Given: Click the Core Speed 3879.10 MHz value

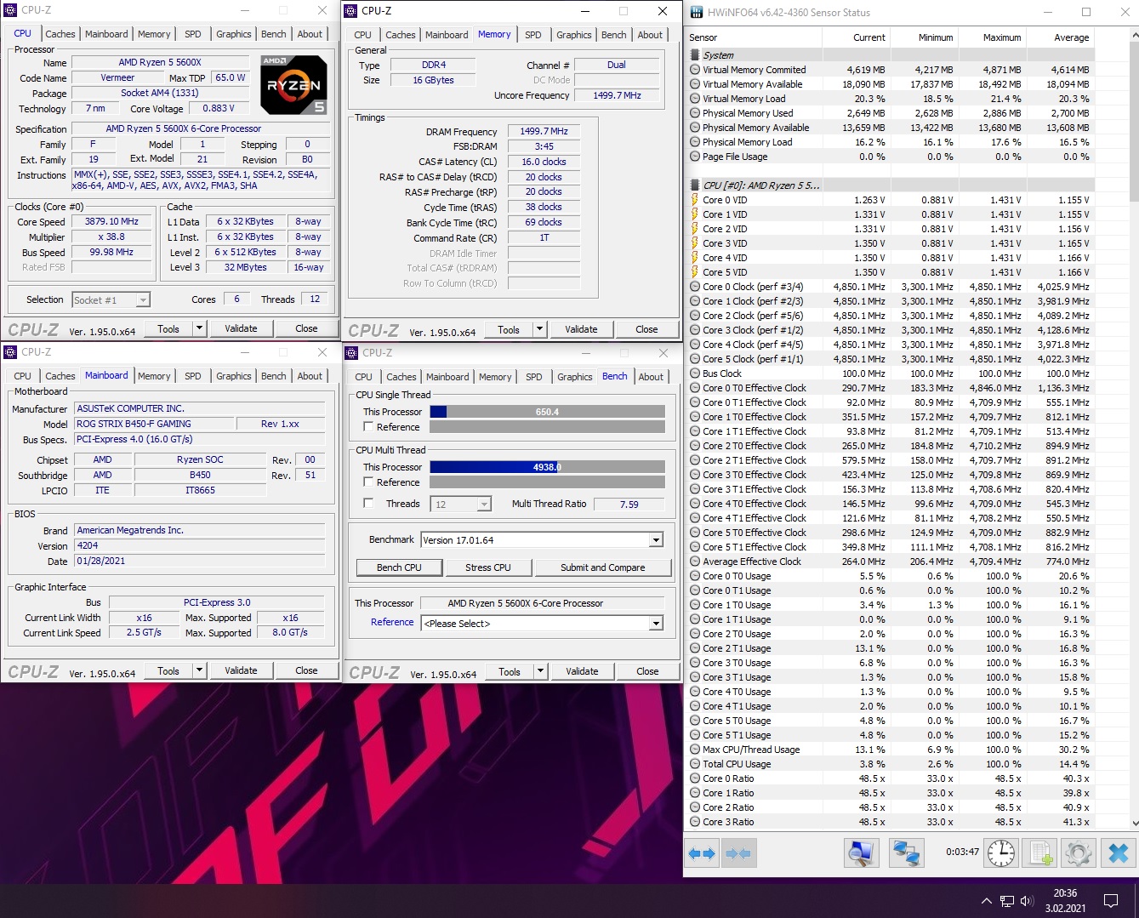Looking at the screenshot, I should click(111, 222).
